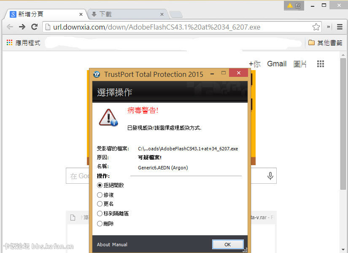The image size is (348, 253).
Task: Open the 圖片 images link
Action: pos(300,64)
